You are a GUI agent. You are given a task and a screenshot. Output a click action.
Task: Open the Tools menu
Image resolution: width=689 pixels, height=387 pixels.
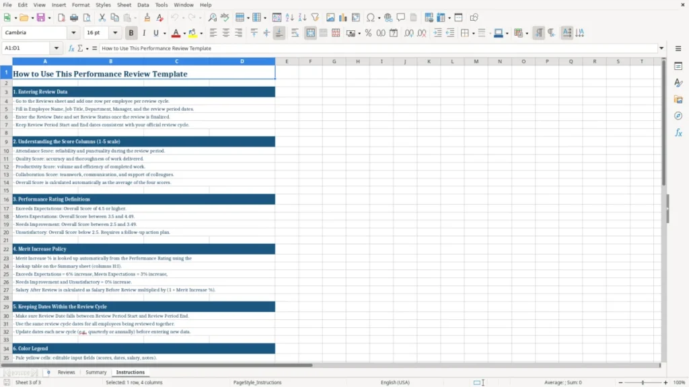point(161,5)
